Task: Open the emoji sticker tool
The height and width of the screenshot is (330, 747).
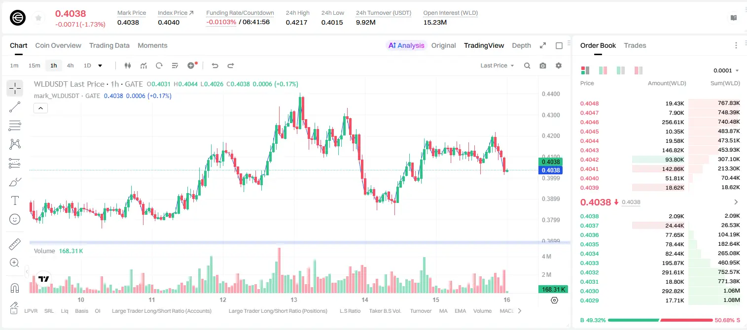Action: point(15,219)
